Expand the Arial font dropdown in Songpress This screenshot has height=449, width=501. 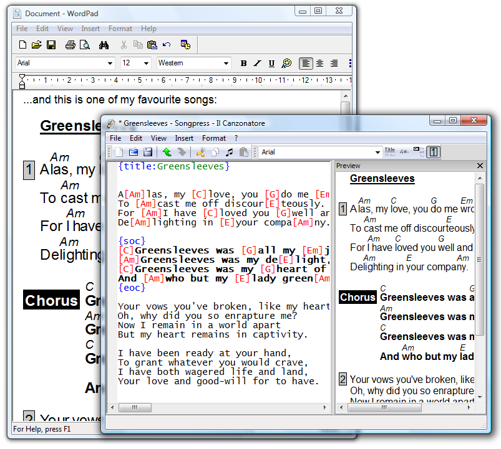pyautogui.click(x=377, y=152)
